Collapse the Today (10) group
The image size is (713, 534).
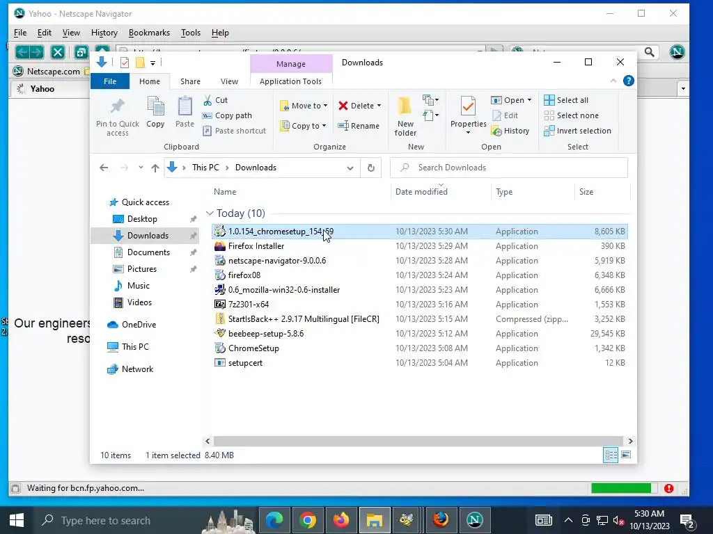click(x=210, y=213)
